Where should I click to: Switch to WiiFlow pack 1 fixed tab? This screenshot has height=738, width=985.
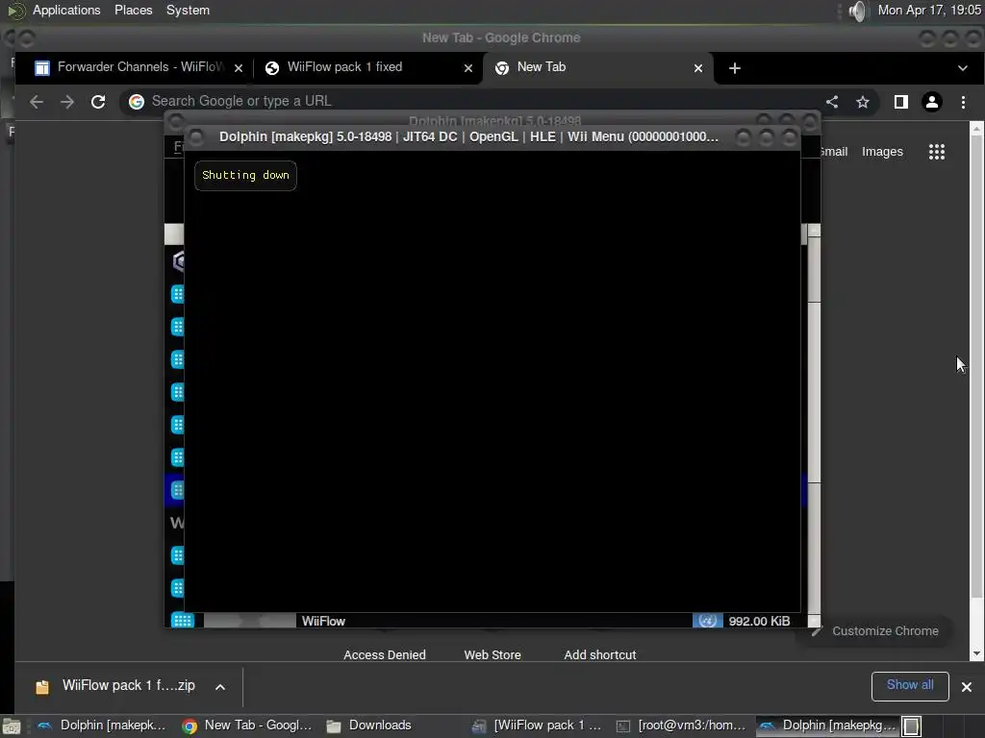point(367,67)
